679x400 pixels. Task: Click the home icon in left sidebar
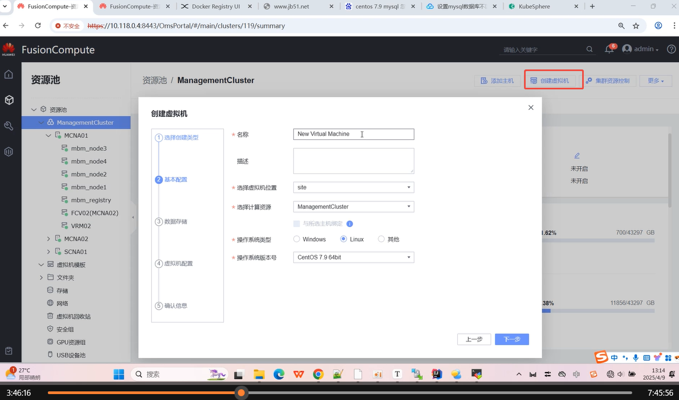point(9,74)
